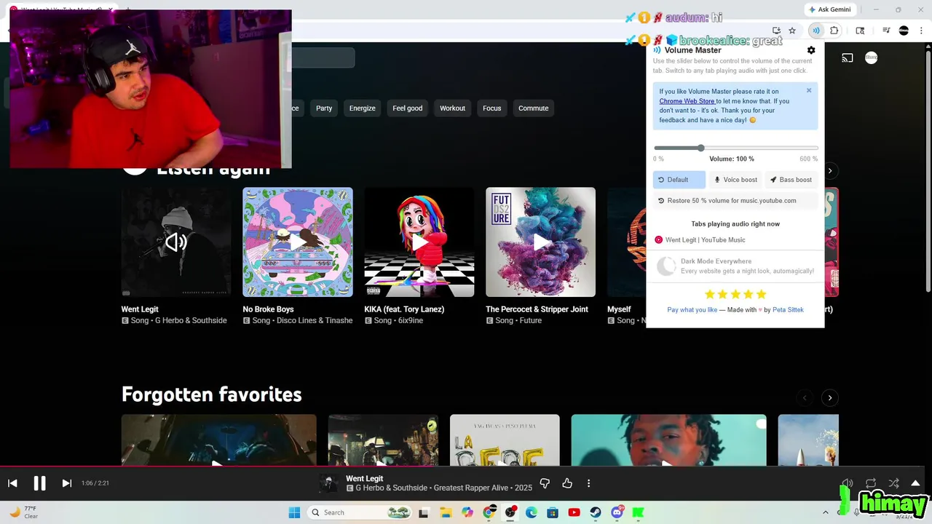Screen dimensions: 932x524
Task: Dislike the song Went Legit
Action: tap(545, 483)
